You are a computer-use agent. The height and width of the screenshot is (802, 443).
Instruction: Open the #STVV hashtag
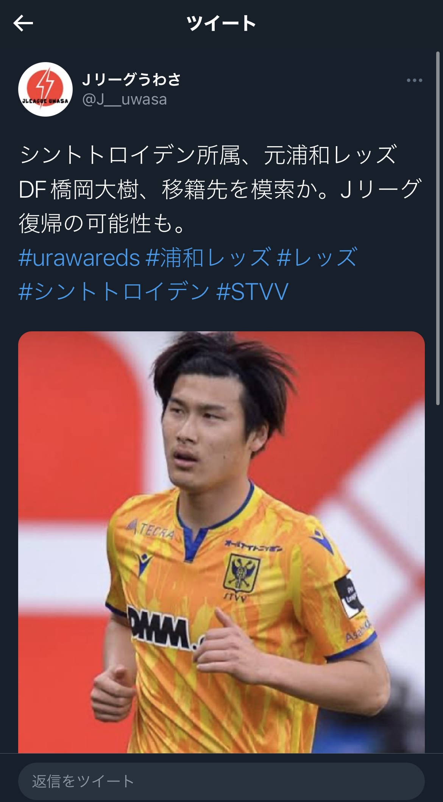click(253, 291)
